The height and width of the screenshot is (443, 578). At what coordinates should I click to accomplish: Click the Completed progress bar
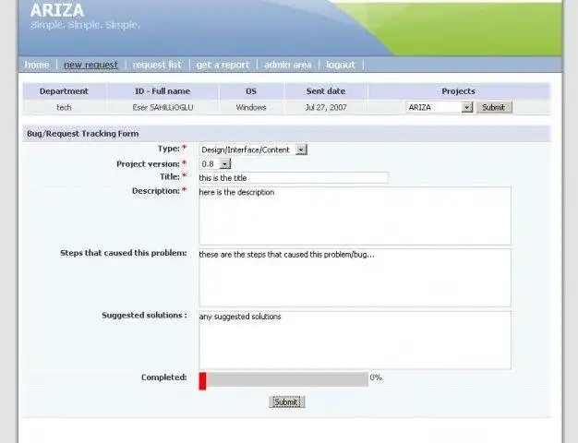tap(283, 380)
